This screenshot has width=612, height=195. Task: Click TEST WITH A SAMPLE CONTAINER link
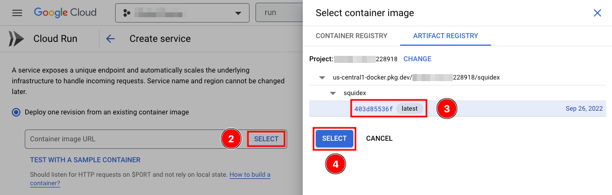tap(85, 160)
